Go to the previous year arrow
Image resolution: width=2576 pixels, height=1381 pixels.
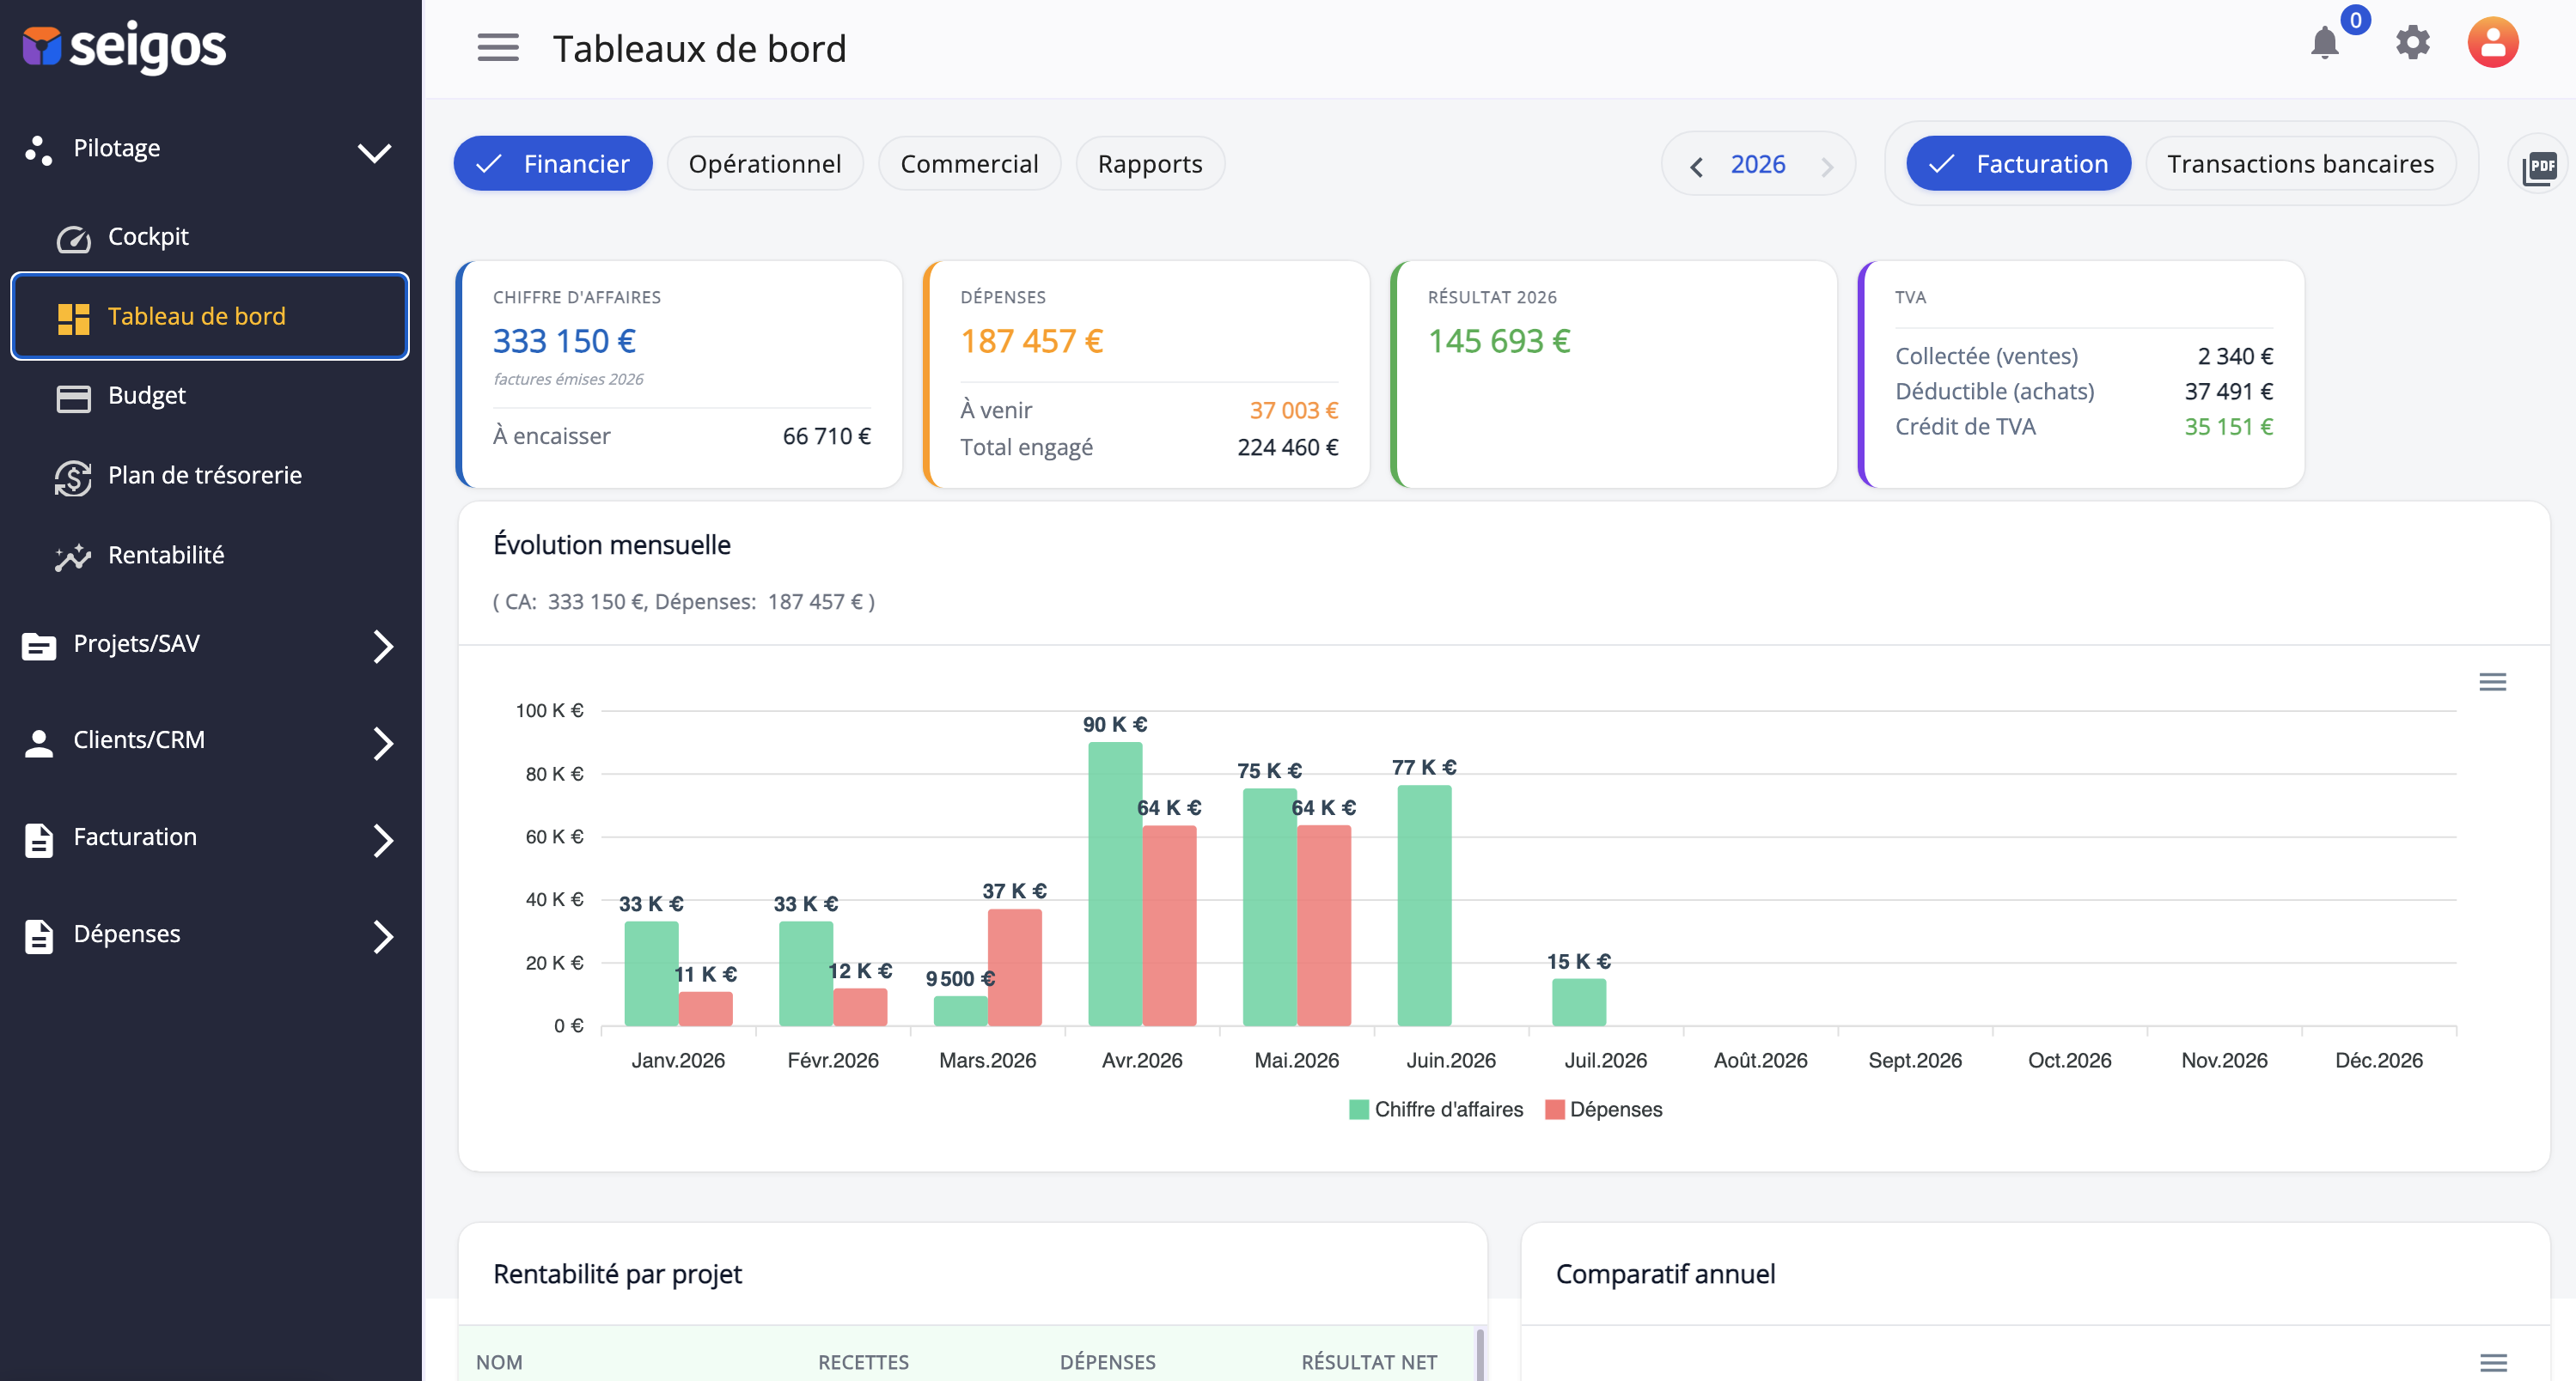(x=1696, y=166)
